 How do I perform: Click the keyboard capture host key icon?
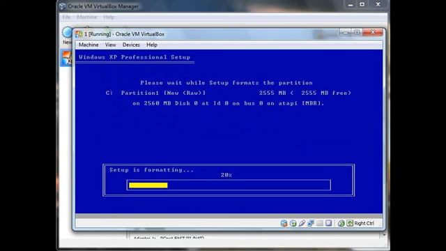tap(350, 223)
